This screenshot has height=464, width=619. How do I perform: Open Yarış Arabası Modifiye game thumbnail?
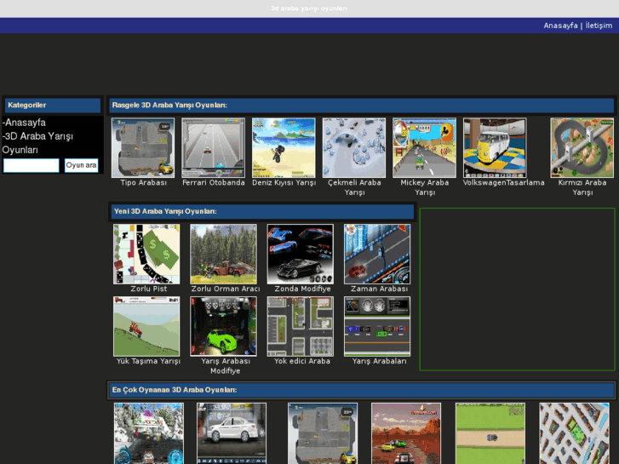(x=223, y=326)
